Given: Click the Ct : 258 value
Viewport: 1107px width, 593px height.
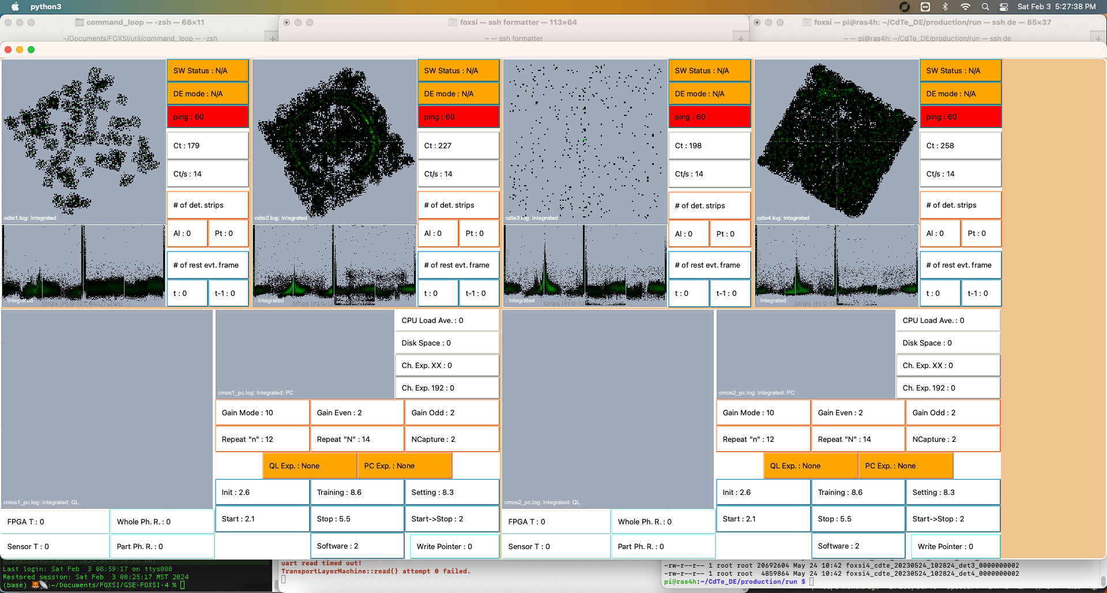Looking at the screenshot, I should click(961, 145).
